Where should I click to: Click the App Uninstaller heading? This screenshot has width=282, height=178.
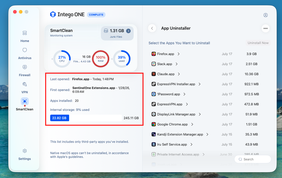click(176, 28)
